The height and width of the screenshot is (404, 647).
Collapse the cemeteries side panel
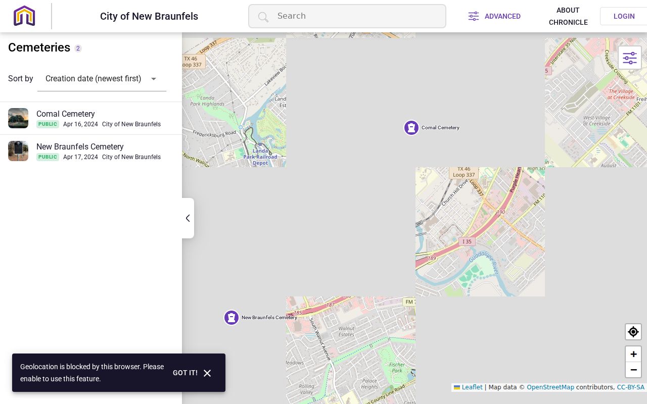[188, 218]
